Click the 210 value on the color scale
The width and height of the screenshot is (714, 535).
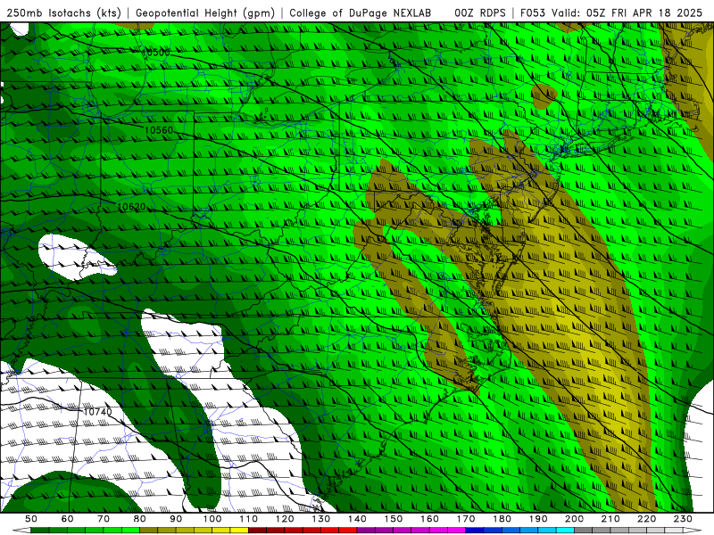[611, 519]
